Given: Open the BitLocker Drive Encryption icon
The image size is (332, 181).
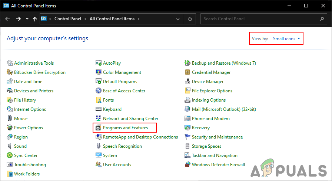Looking at the screenshot, I should click(10, 72).
